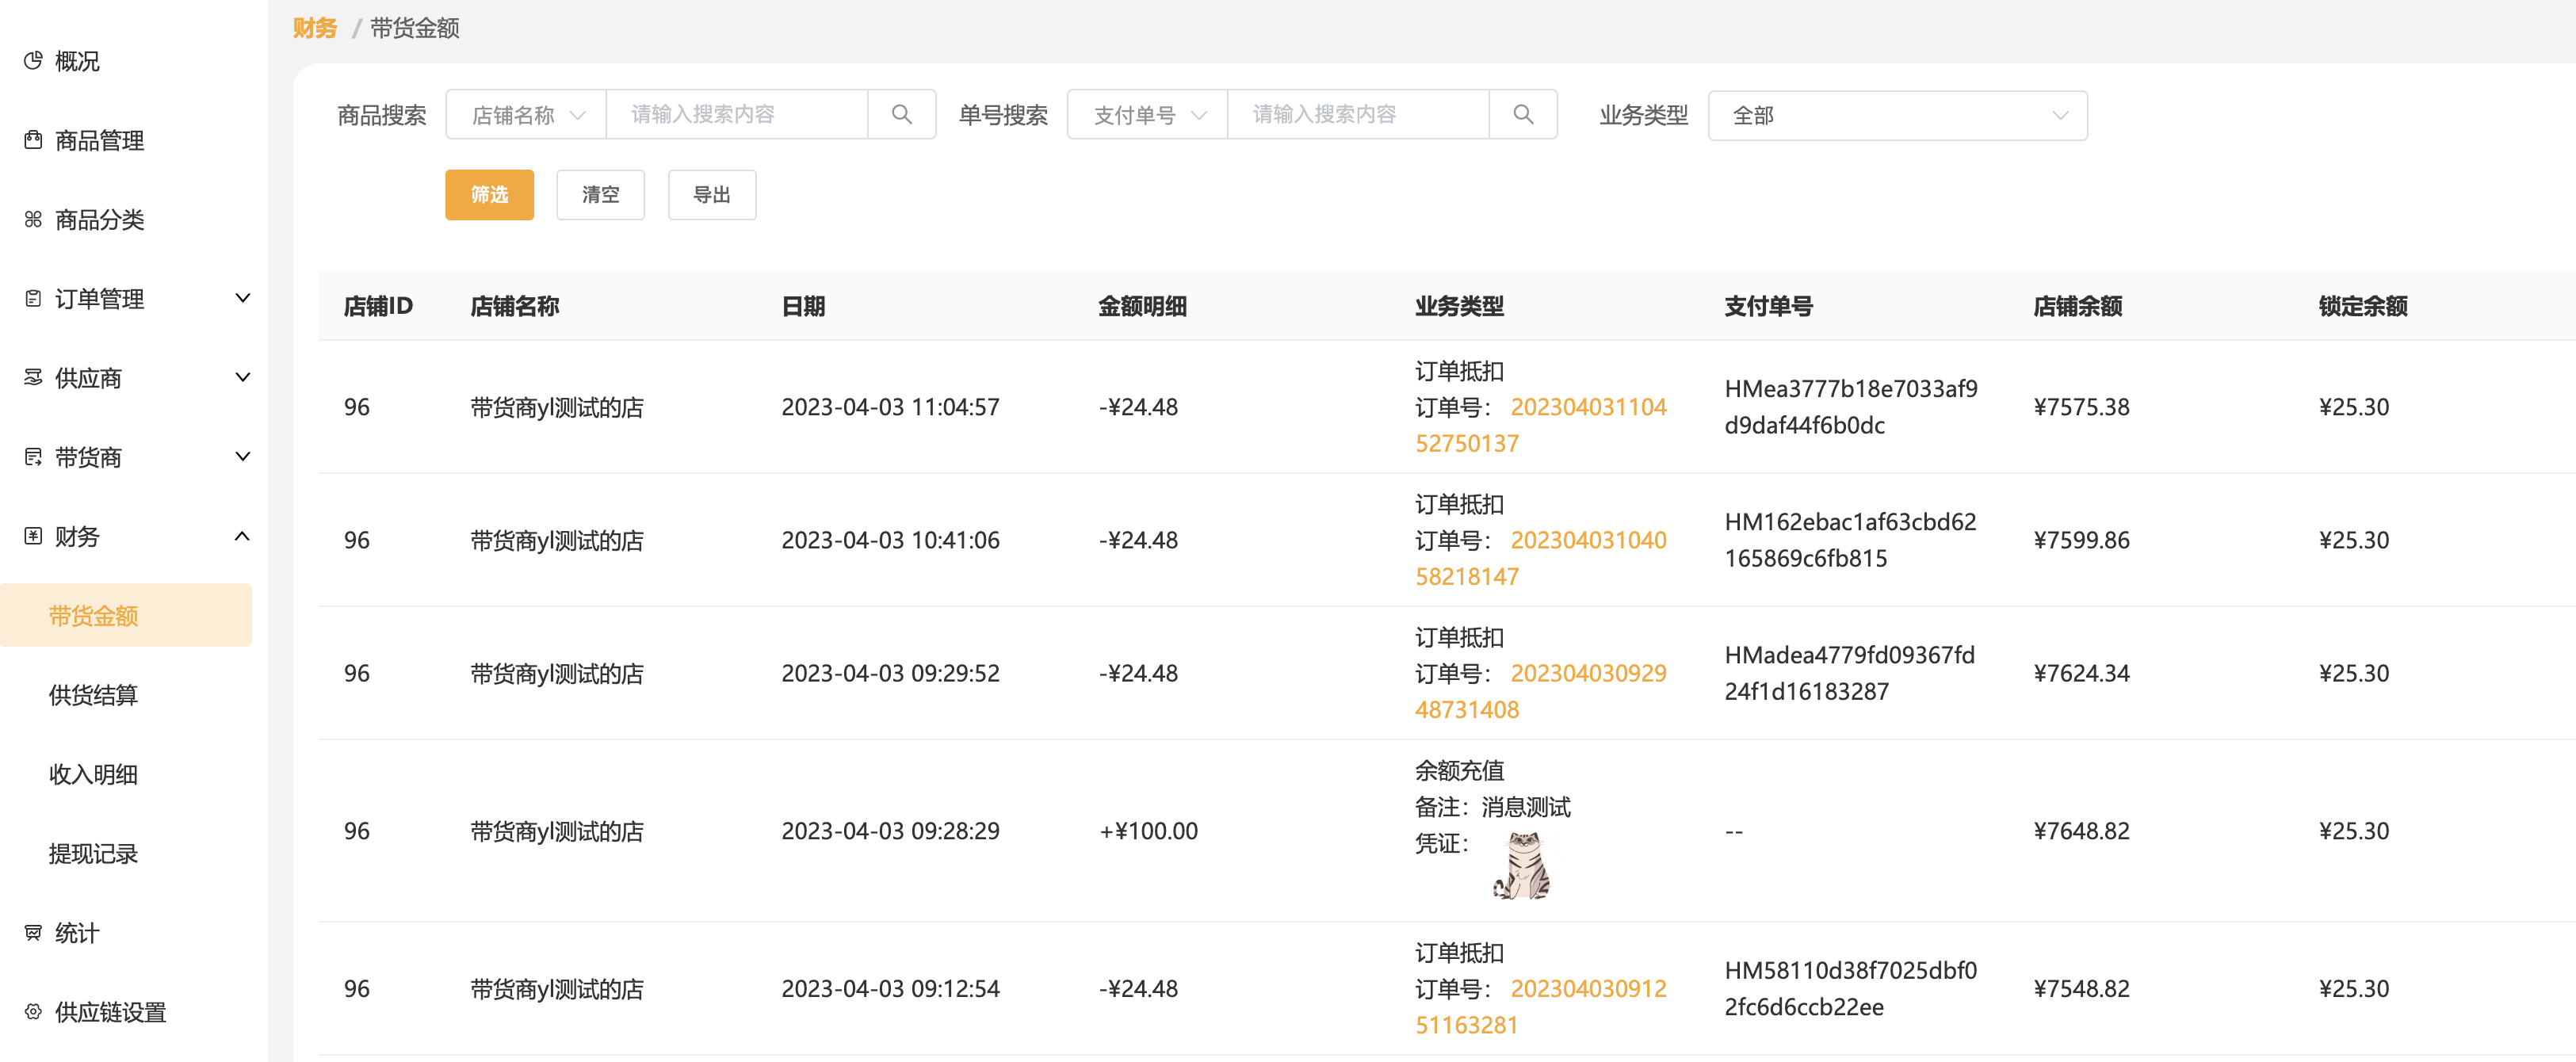Screen dimensions: 2576x1062
Task: Expand the 供应商 submenu chevron
Action: click(242, 377)
